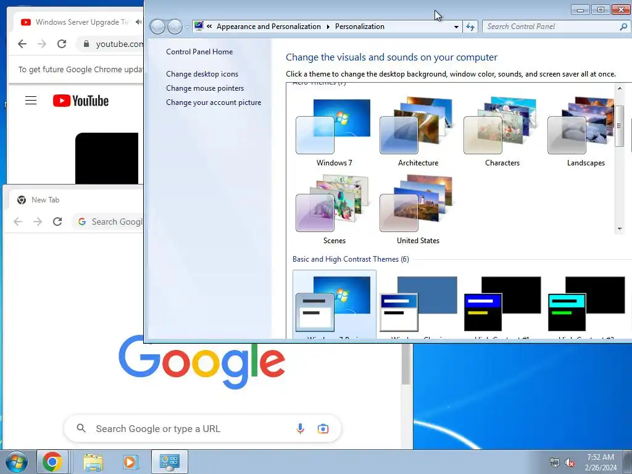Open the taskbar clock showing 7:52 AM
The image size is (632, 474).
click(601, 462)
